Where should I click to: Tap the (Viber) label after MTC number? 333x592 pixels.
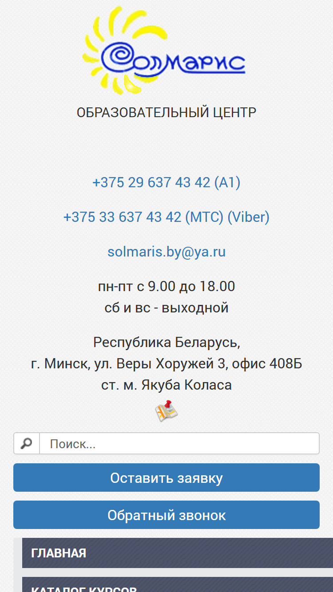249,217
